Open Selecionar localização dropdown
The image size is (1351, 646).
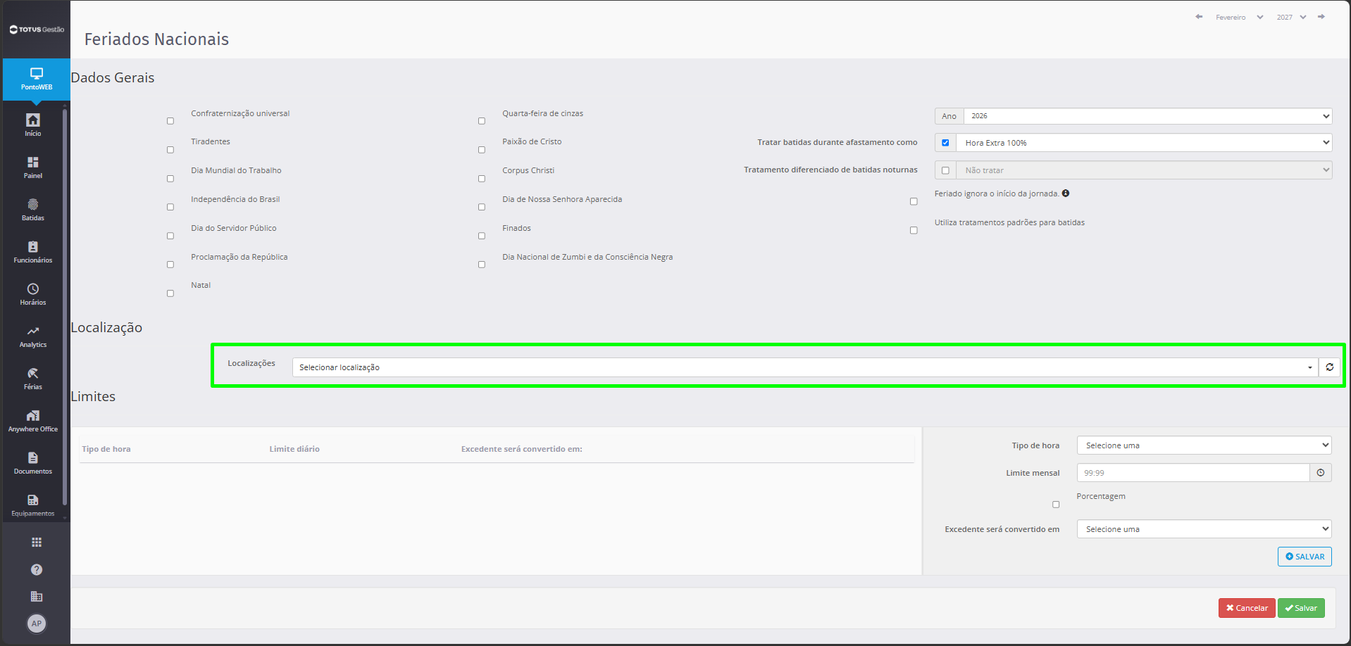click(x=805, y=367)
